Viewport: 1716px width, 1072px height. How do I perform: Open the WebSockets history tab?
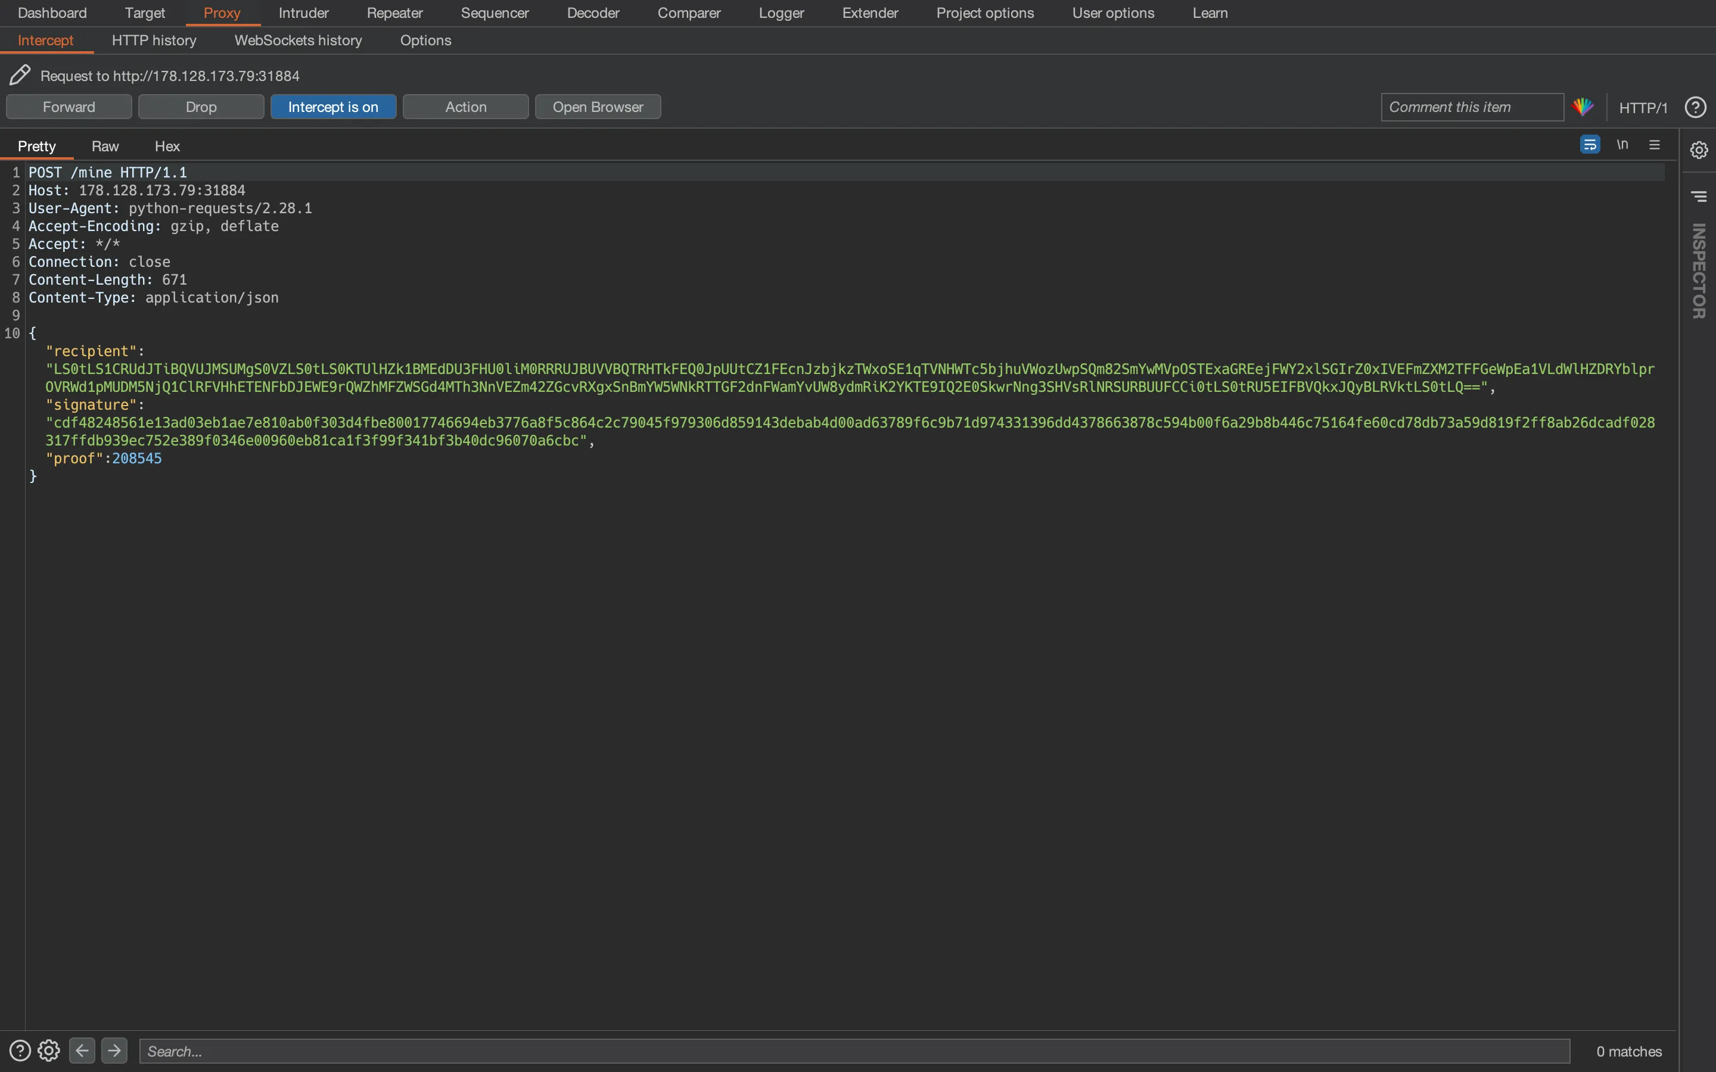pyautogui.click(x=298, y=40)
